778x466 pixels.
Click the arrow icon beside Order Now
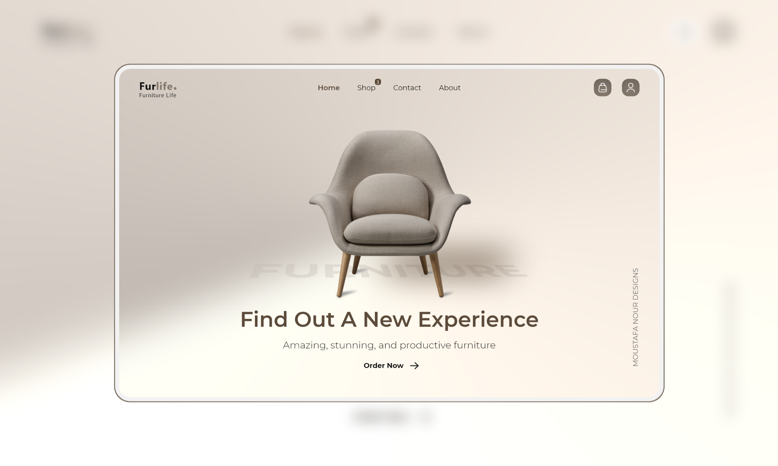pyautogui.click(x=414, y=366)
